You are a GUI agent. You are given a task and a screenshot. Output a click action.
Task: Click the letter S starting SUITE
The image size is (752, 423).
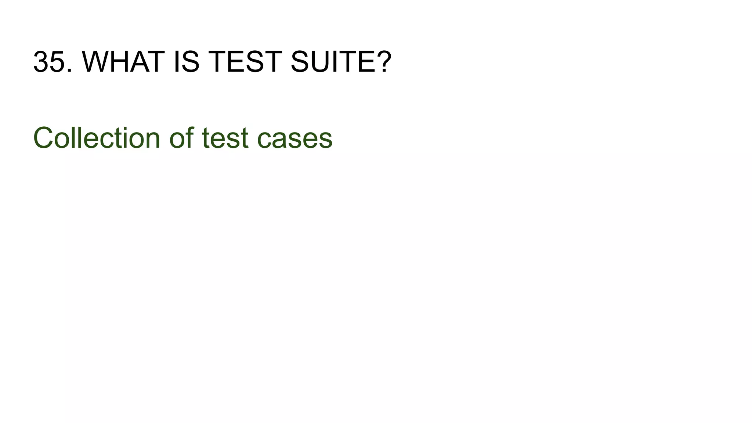300,62
